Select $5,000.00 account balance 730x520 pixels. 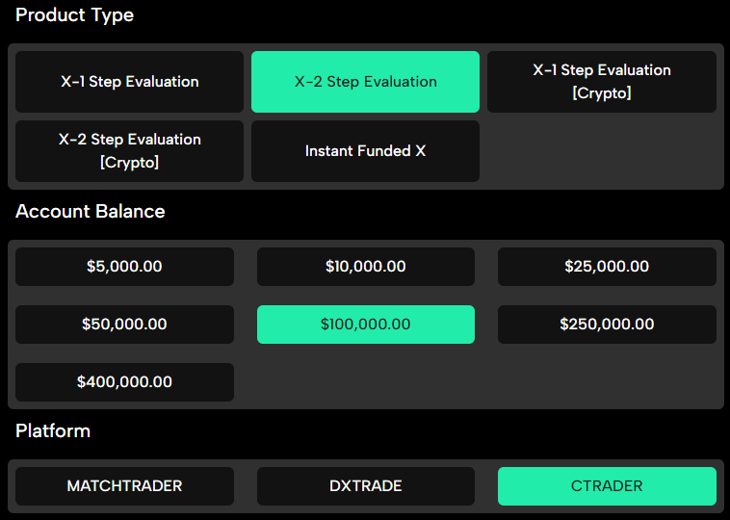[x=124, y=267]
